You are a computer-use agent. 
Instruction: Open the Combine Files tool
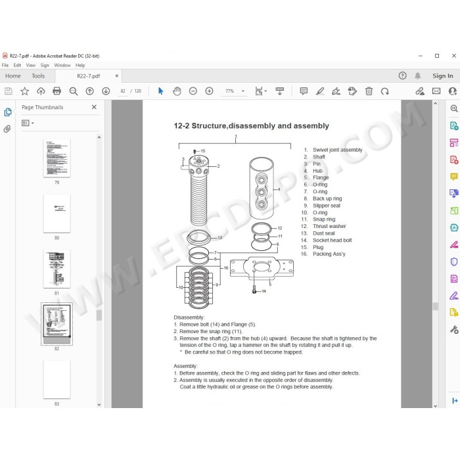point(454,194)
